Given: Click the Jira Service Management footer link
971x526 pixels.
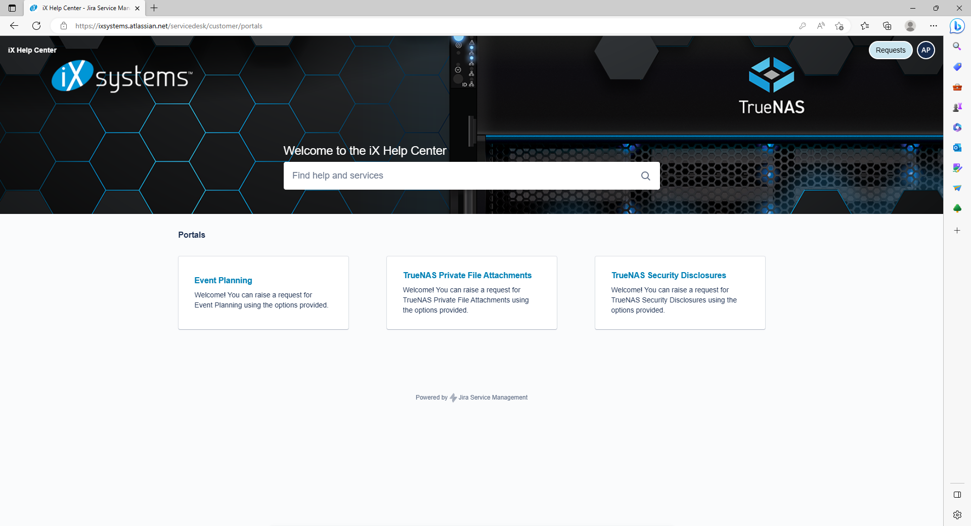Looking at the screenshot, I should pos(493,398).
